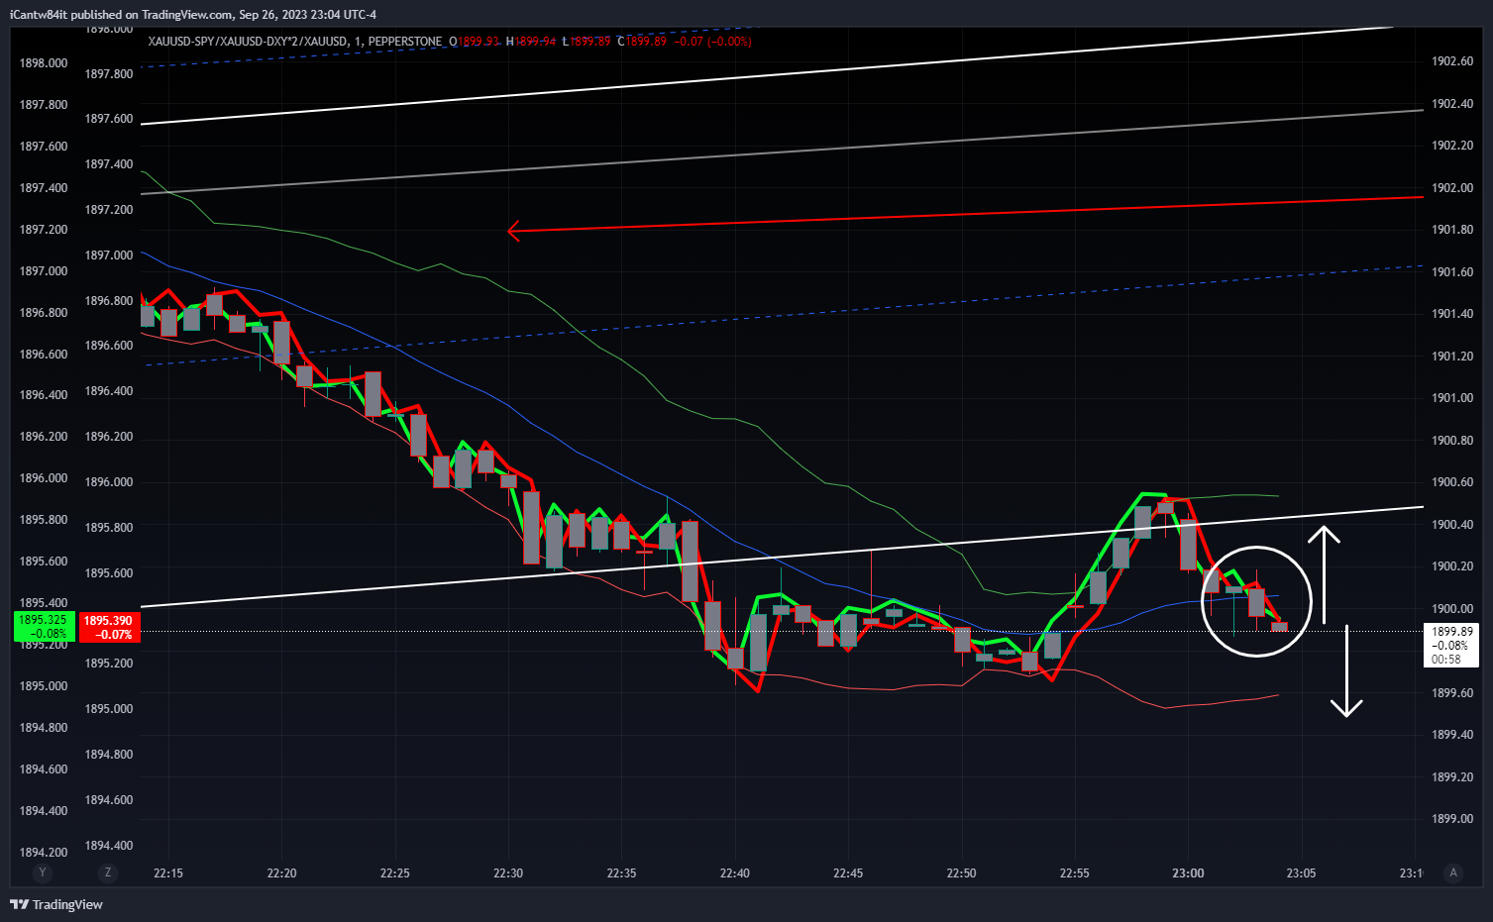
Task: Click the 22:55 time axis label
Action: [1075, 873]
